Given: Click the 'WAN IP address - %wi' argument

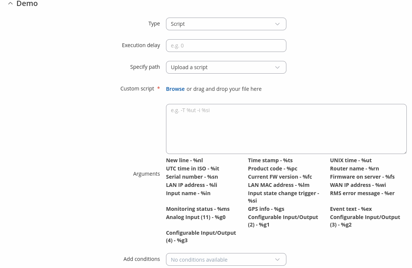Looking at the screenshot, I should tap(358, 185).
